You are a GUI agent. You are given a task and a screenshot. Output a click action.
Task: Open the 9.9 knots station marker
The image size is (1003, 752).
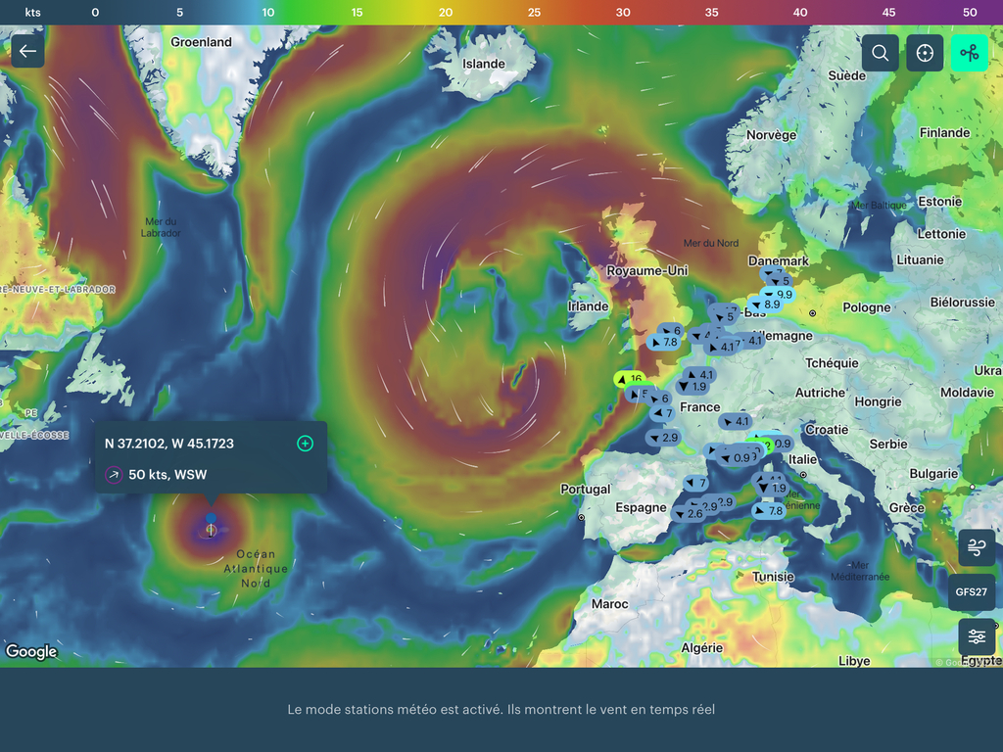click(x=778, y=294)
